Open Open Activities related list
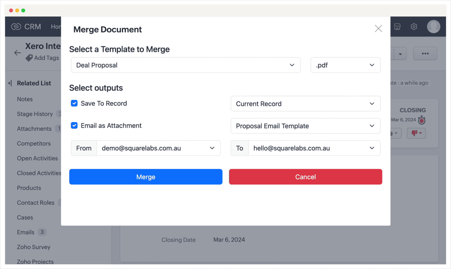 coord(37,158)
